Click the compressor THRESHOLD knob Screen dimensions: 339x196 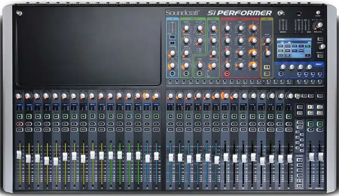[214, 65]
